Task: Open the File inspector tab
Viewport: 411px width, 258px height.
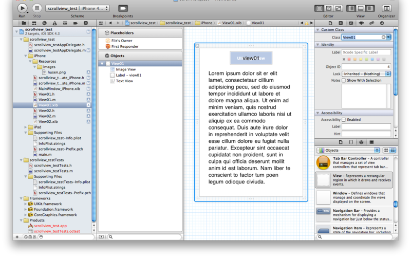Action: point(330,23)
